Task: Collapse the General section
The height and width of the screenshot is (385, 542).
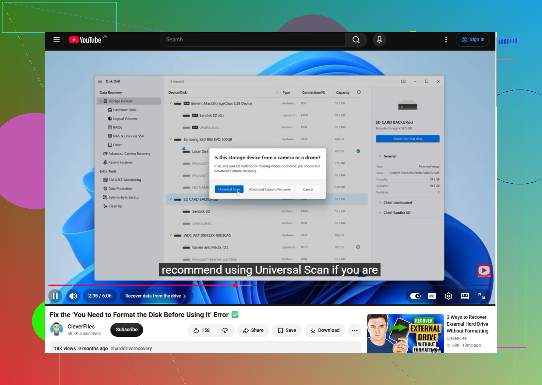Action: click(380, 156)
